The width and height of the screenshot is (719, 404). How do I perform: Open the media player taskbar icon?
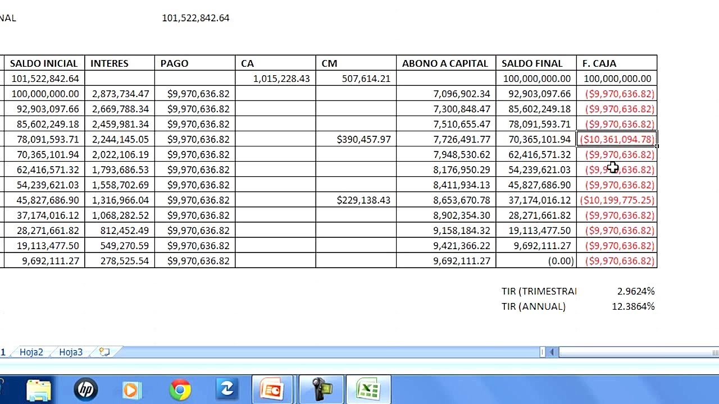[x=131, y=390]
